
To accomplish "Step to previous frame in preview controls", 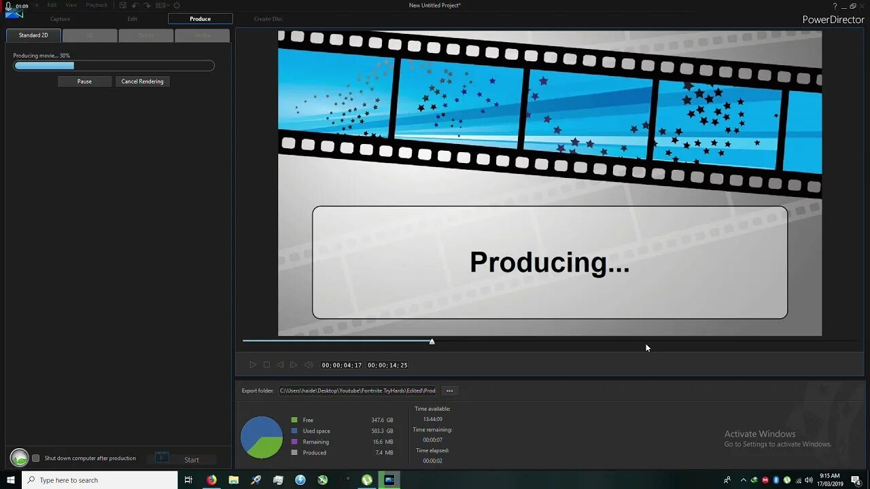I will tap(280, 365).
